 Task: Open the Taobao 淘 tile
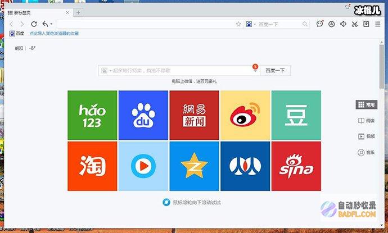[x=92, y=166]
